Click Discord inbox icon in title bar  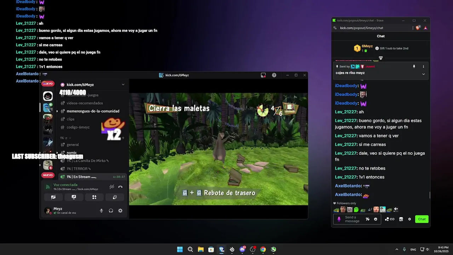click(x=263, y=75)
